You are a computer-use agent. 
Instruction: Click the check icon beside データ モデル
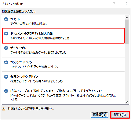coord(6,48)
